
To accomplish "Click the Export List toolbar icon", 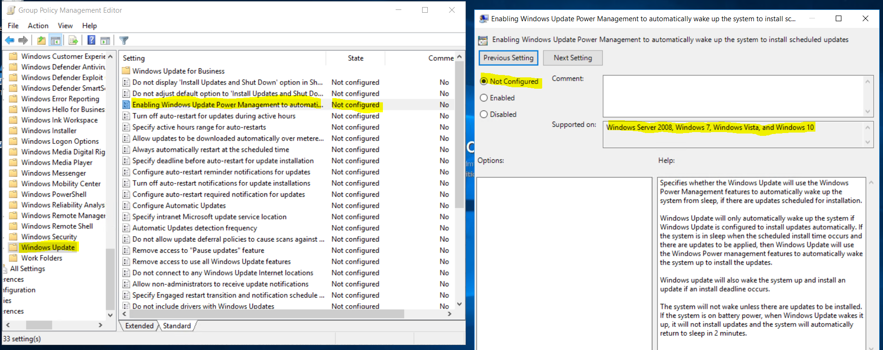I will point(73,41).
